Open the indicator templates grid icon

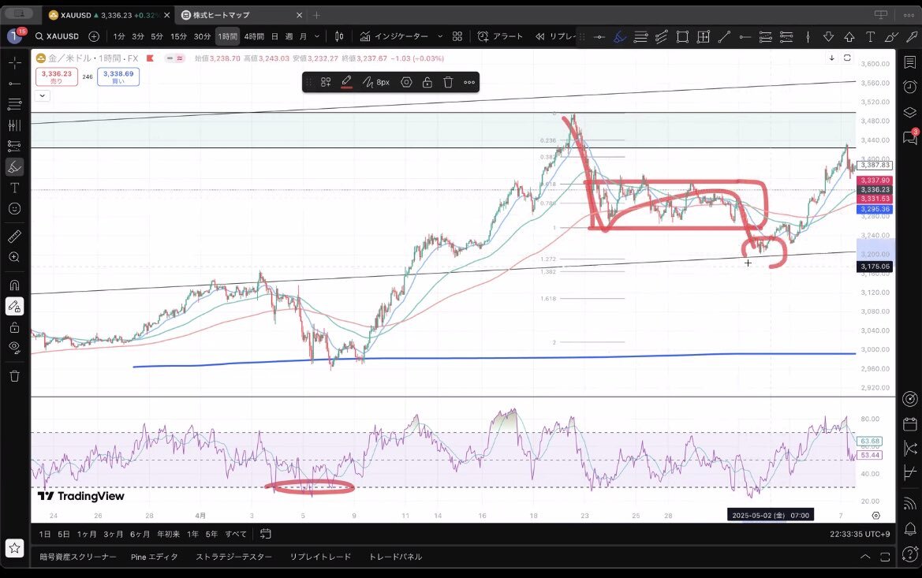pyautogui.click(x=457, y=36)
